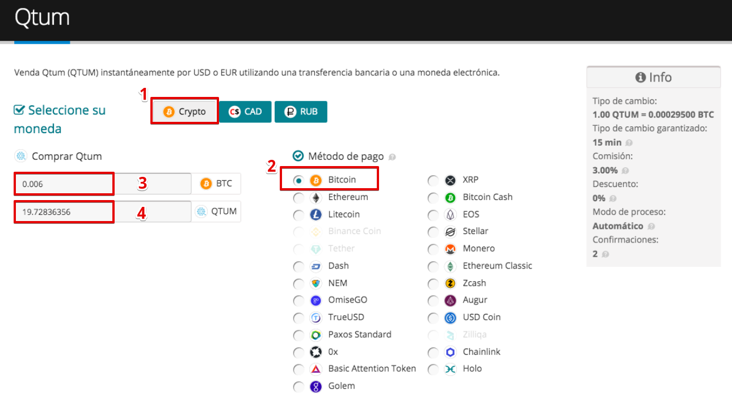Select the Ethereum payment radio button

click(x=298, y=198)
